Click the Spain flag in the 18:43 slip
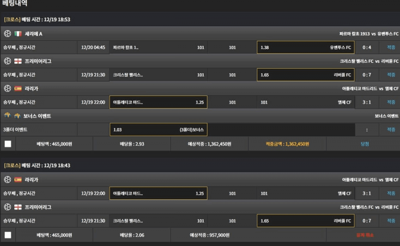 pos(18,179)
